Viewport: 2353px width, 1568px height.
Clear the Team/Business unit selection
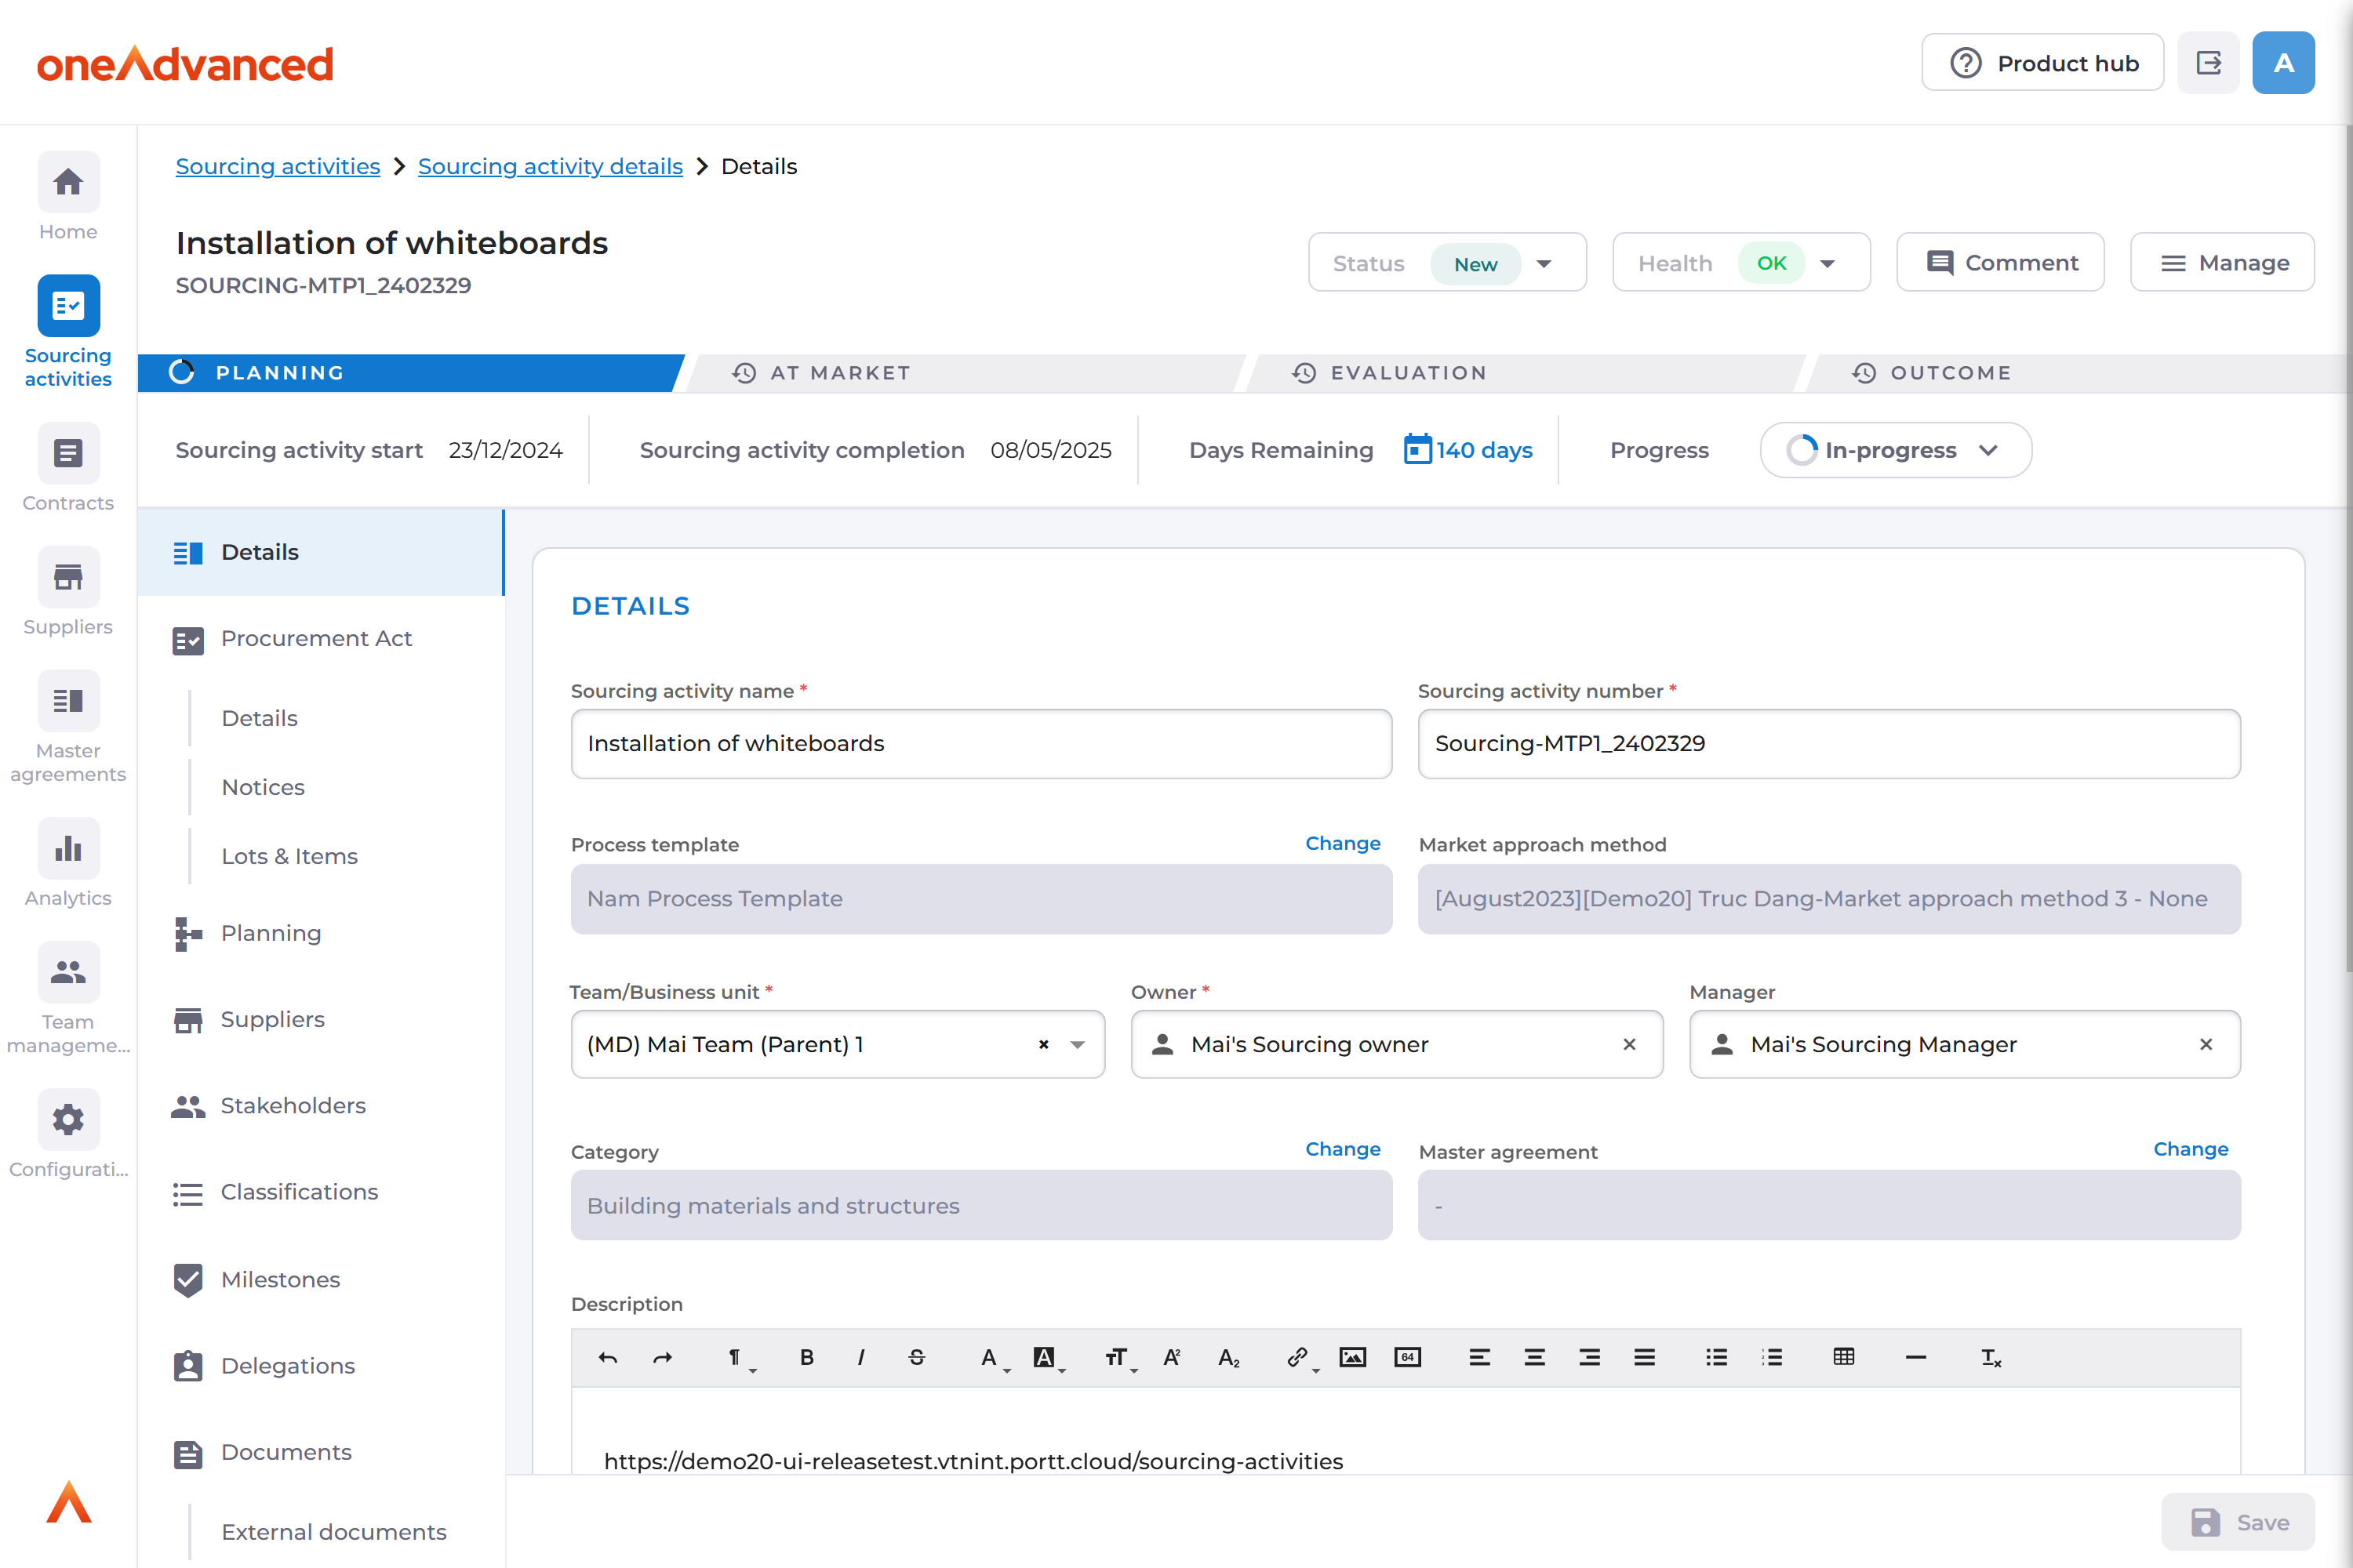1042,1044
